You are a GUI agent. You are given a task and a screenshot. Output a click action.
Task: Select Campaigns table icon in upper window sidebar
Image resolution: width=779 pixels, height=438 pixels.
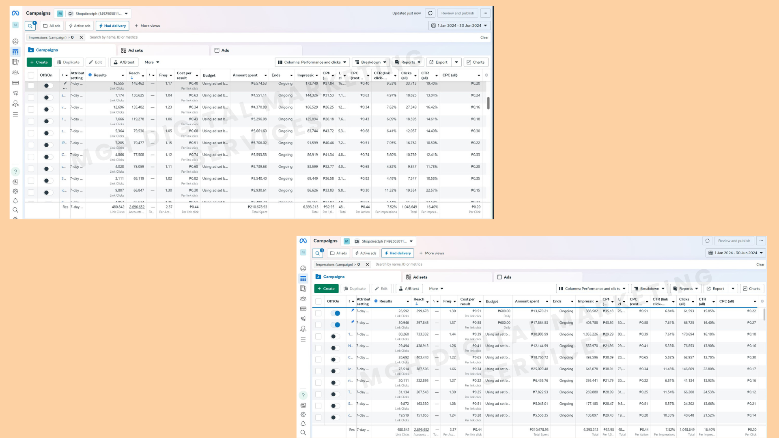[x=15, y=52]
